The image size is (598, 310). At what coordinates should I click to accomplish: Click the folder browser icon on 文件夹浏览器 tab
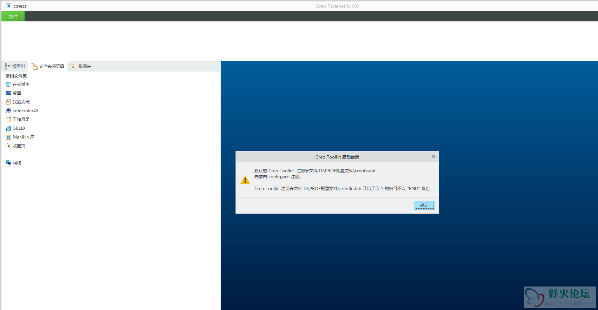pyautogui.click(x=34, y=66)
